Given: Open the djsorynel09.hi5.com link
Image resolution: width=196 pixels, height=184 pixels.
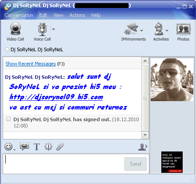Looking at the screenshot, I should pos(56,97).
